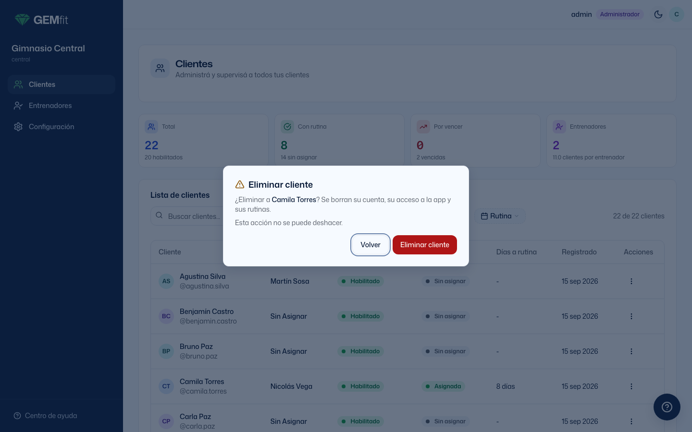Click Habilitado badge in Bruno Paz row
This screenshot has height=432, width=692.
tap(360, 351)
